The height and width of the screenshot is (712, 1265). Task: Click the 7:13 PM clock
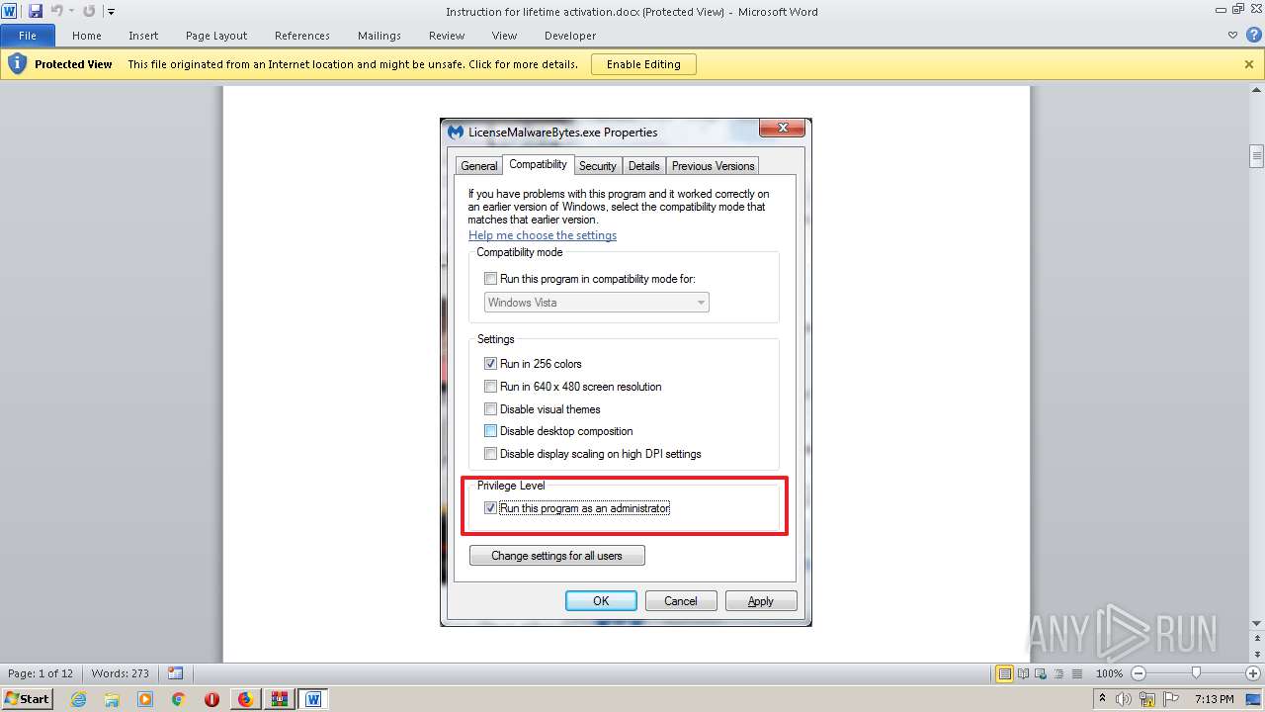point(1215,699)
